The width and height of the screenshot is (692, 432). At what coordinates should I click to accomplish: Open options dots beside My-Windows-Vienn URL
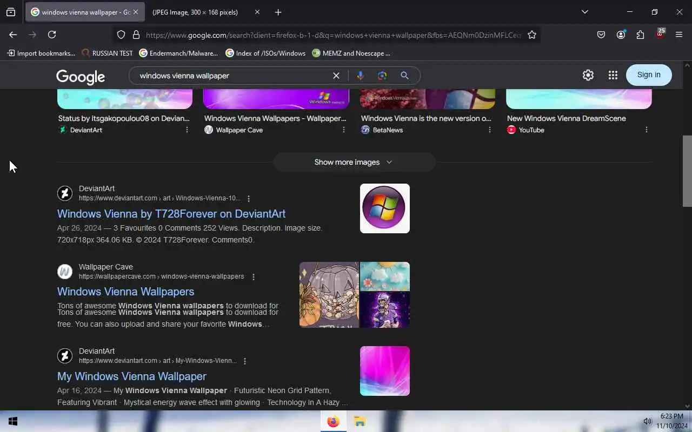245,361
